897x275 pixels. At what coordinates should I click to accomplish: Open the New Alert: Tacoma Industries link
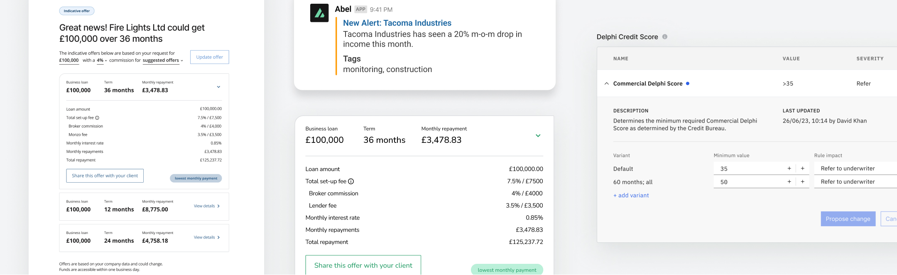coord(397,23)
